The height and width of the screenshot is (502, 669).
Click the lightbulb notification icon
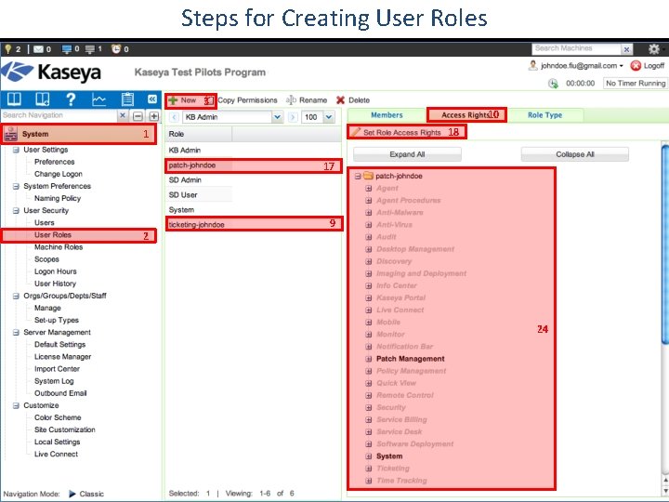click(7, 49)
